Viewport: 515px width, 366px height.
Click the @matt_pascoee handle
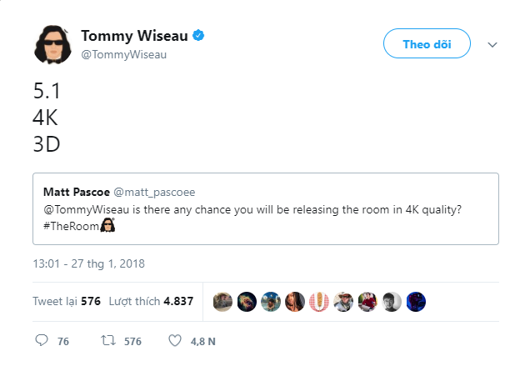point(154,193)
